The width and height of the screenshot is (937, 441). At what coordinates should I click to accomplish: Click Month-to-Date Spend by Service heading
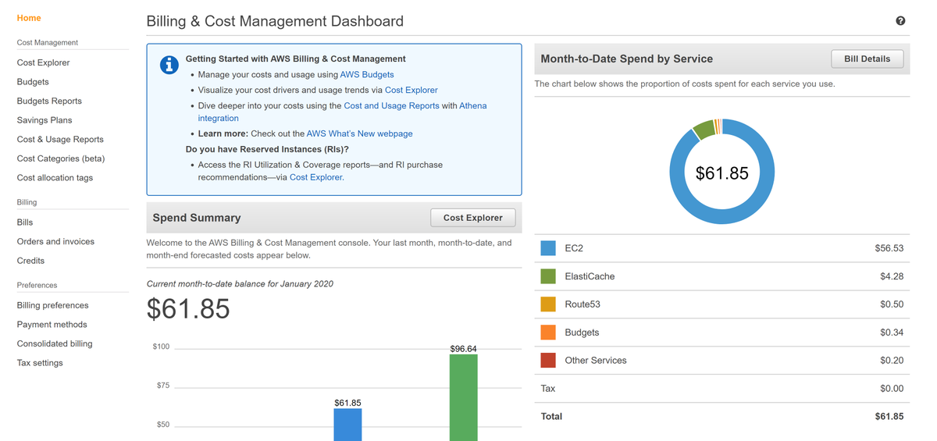(627, 59)
